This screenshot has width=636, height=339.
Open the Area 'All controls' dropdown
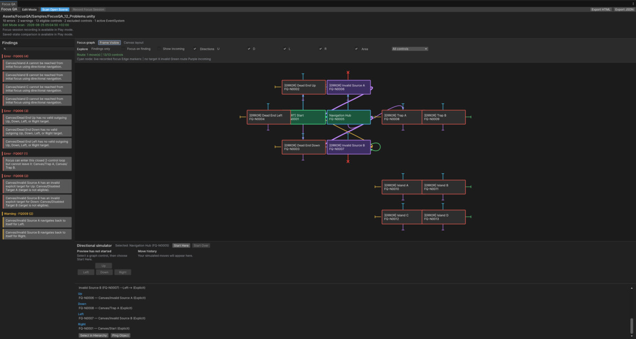pyautogui.click(x=410, y=49)
